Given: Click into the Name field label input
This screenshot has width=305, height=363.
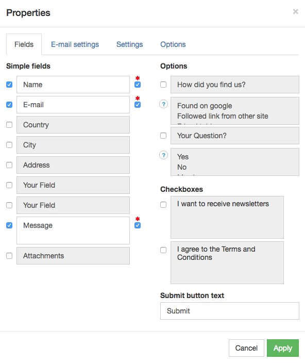Looking at the screenshot, I should (x=73, y=85).
